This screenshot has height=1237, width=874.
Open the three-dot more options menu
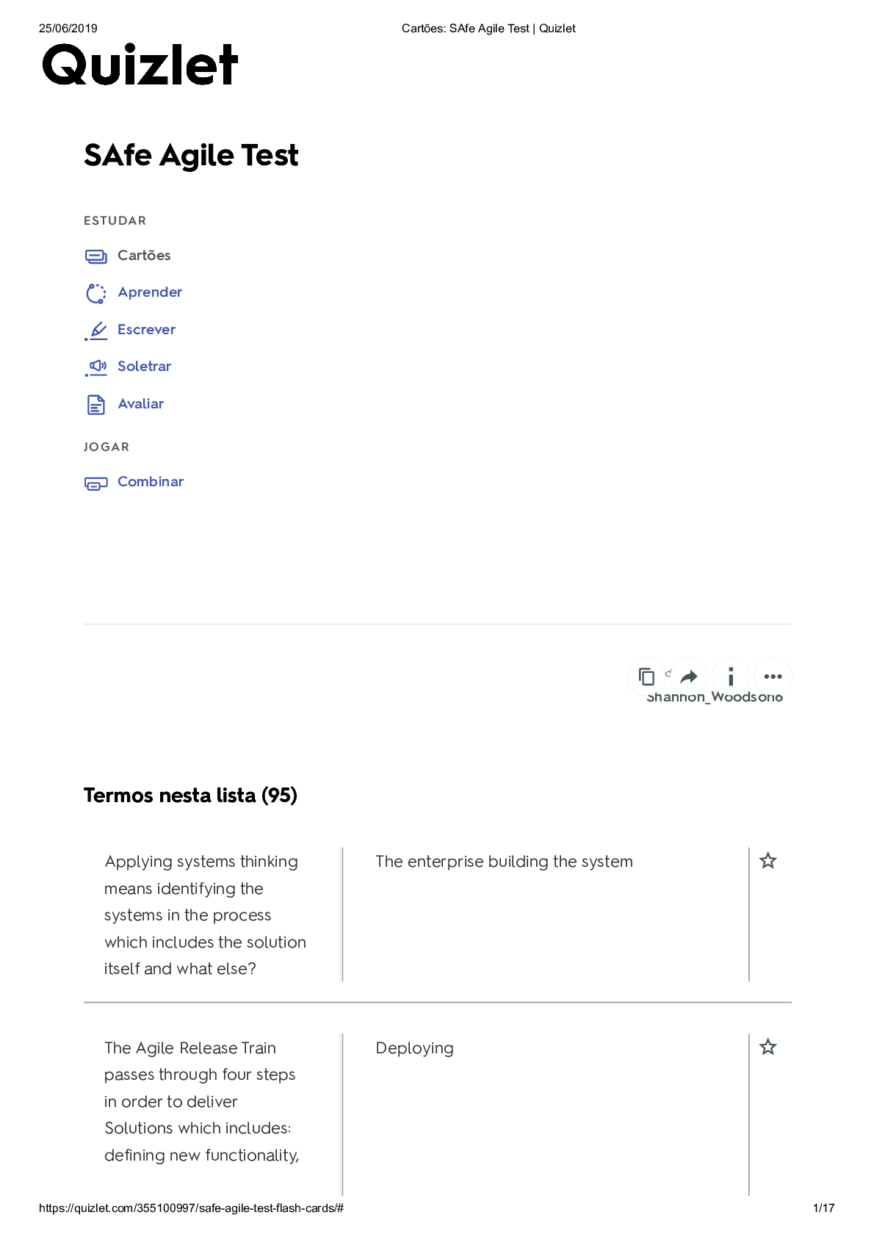coord(773,677)
